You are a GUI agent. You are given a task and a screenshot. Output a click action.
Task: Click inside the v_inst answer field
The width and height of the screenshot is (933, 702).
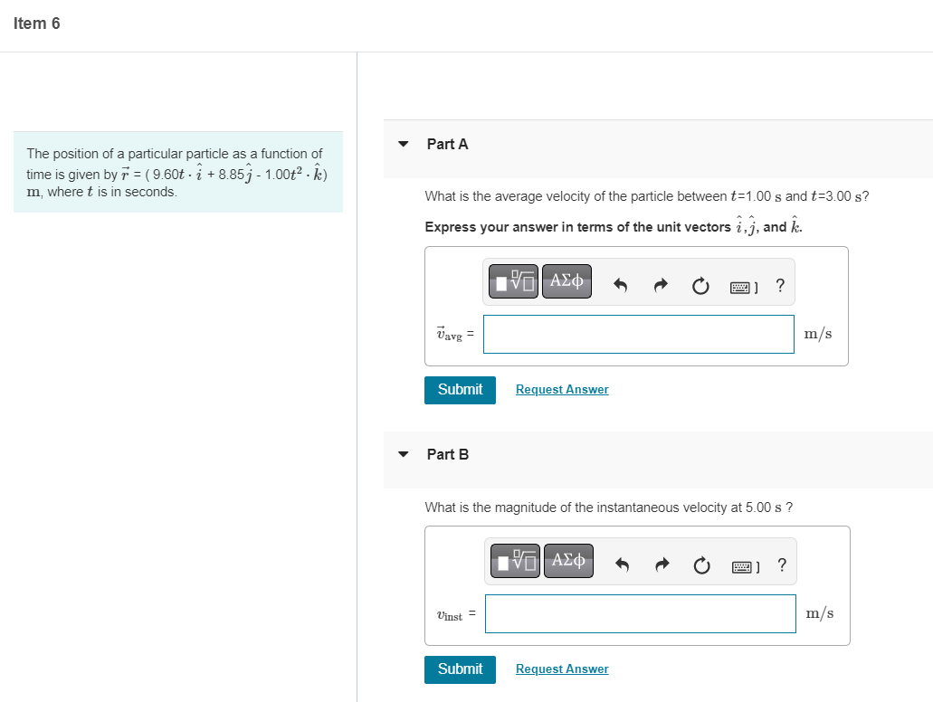(x=640, y=613)
